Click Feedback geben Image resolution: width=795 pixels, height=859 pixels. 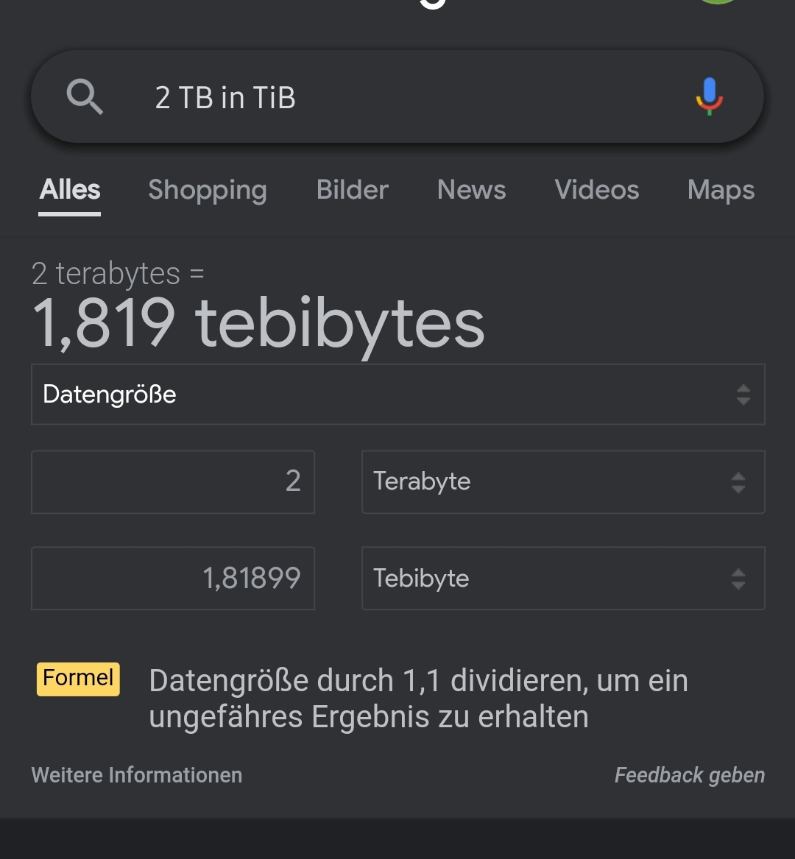pos(689,774)
